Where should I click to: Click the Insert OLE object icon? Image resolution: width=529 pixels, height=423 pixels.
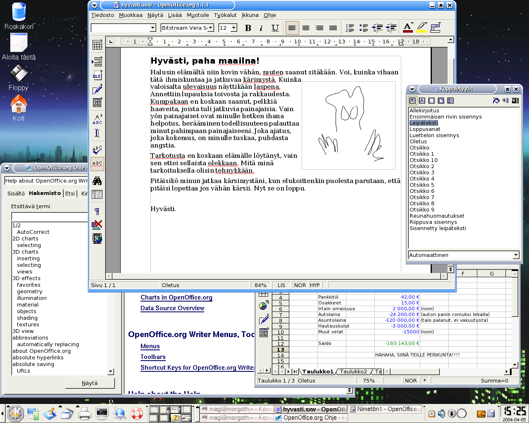pyautogui.click(x=97, y=76)
